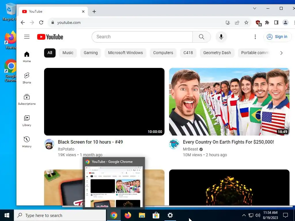The height and width of the screenshot is (221, 295).
Task: Reload the YouTube page
Action: [41, 22]
